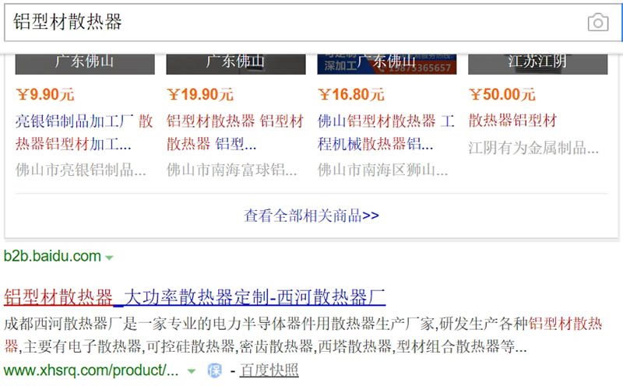This screenshot has height=386, width=623.
Task: Click product thumbnail above the ¥19.90元 price
Action: [x=236, y=64]
